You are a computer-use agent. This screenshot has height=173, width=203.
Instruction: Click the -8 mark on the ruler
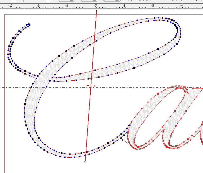pos(66,6)
